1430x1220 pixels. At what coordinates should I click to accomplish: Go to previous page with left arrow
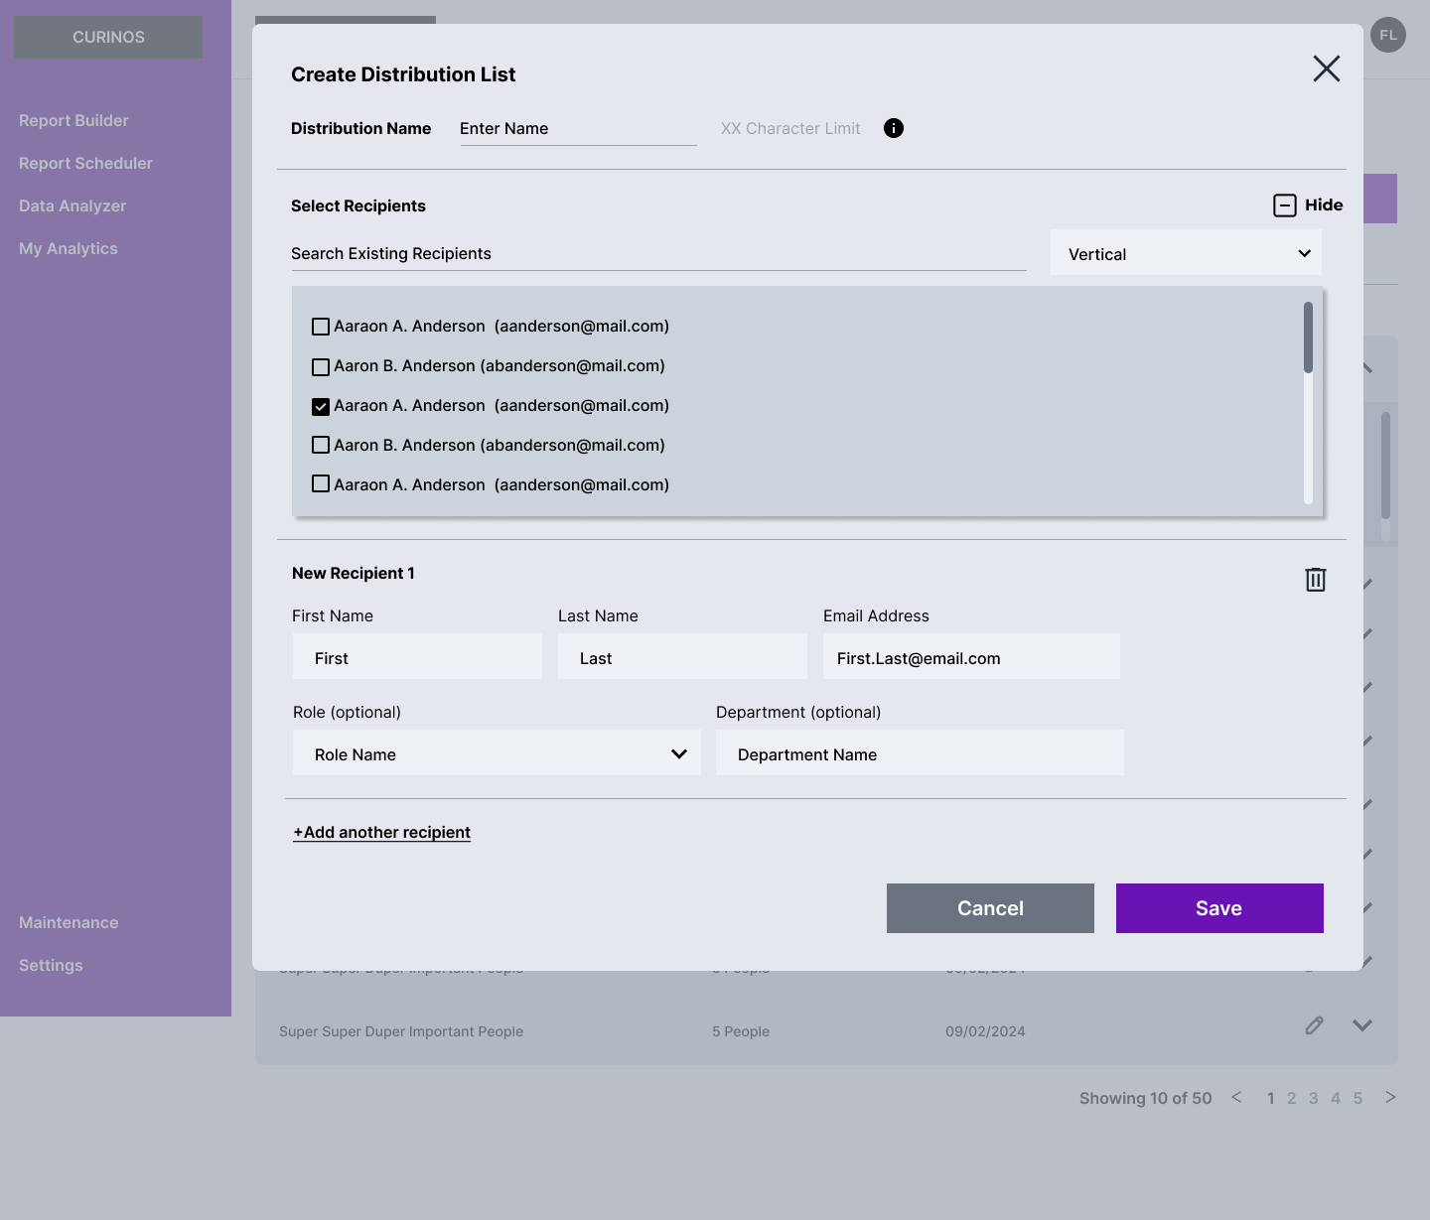pos(1236,1097)
